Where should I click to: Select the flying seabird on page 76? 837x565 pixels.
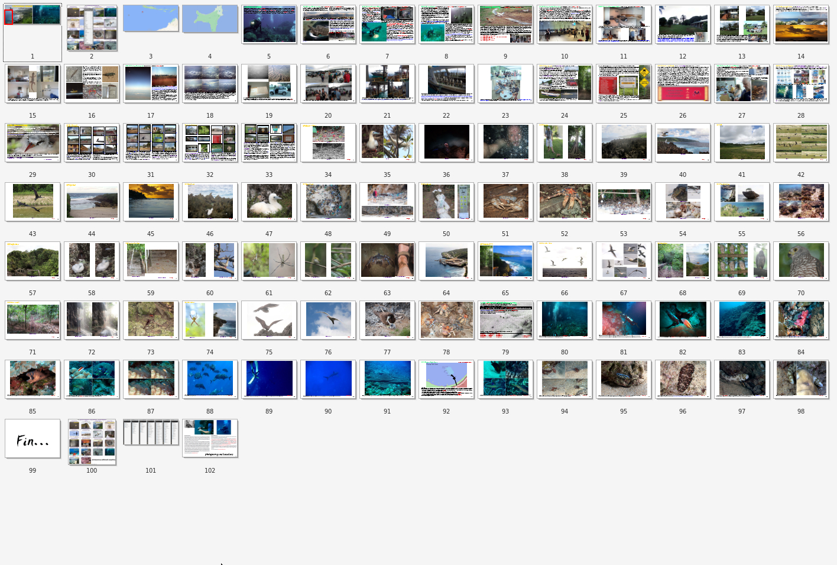(328, 320)
